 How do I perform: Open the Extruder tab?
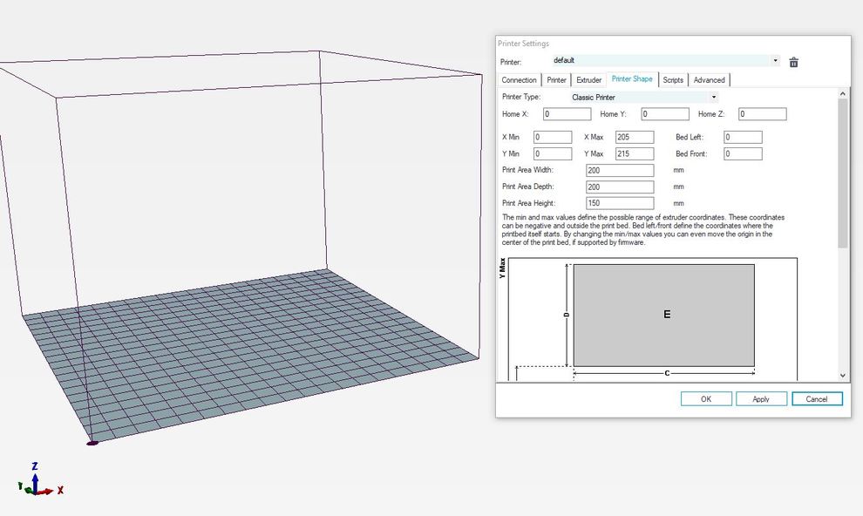pyautogui.click(x=589, y=80)
